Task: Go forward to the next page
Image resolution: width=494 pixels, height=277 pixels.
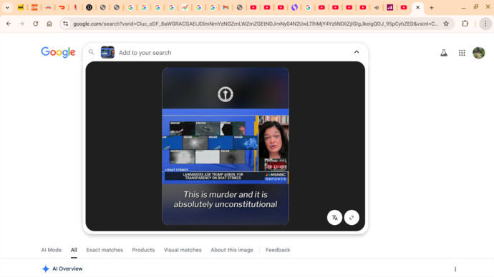Action: [x=21, y=24]
